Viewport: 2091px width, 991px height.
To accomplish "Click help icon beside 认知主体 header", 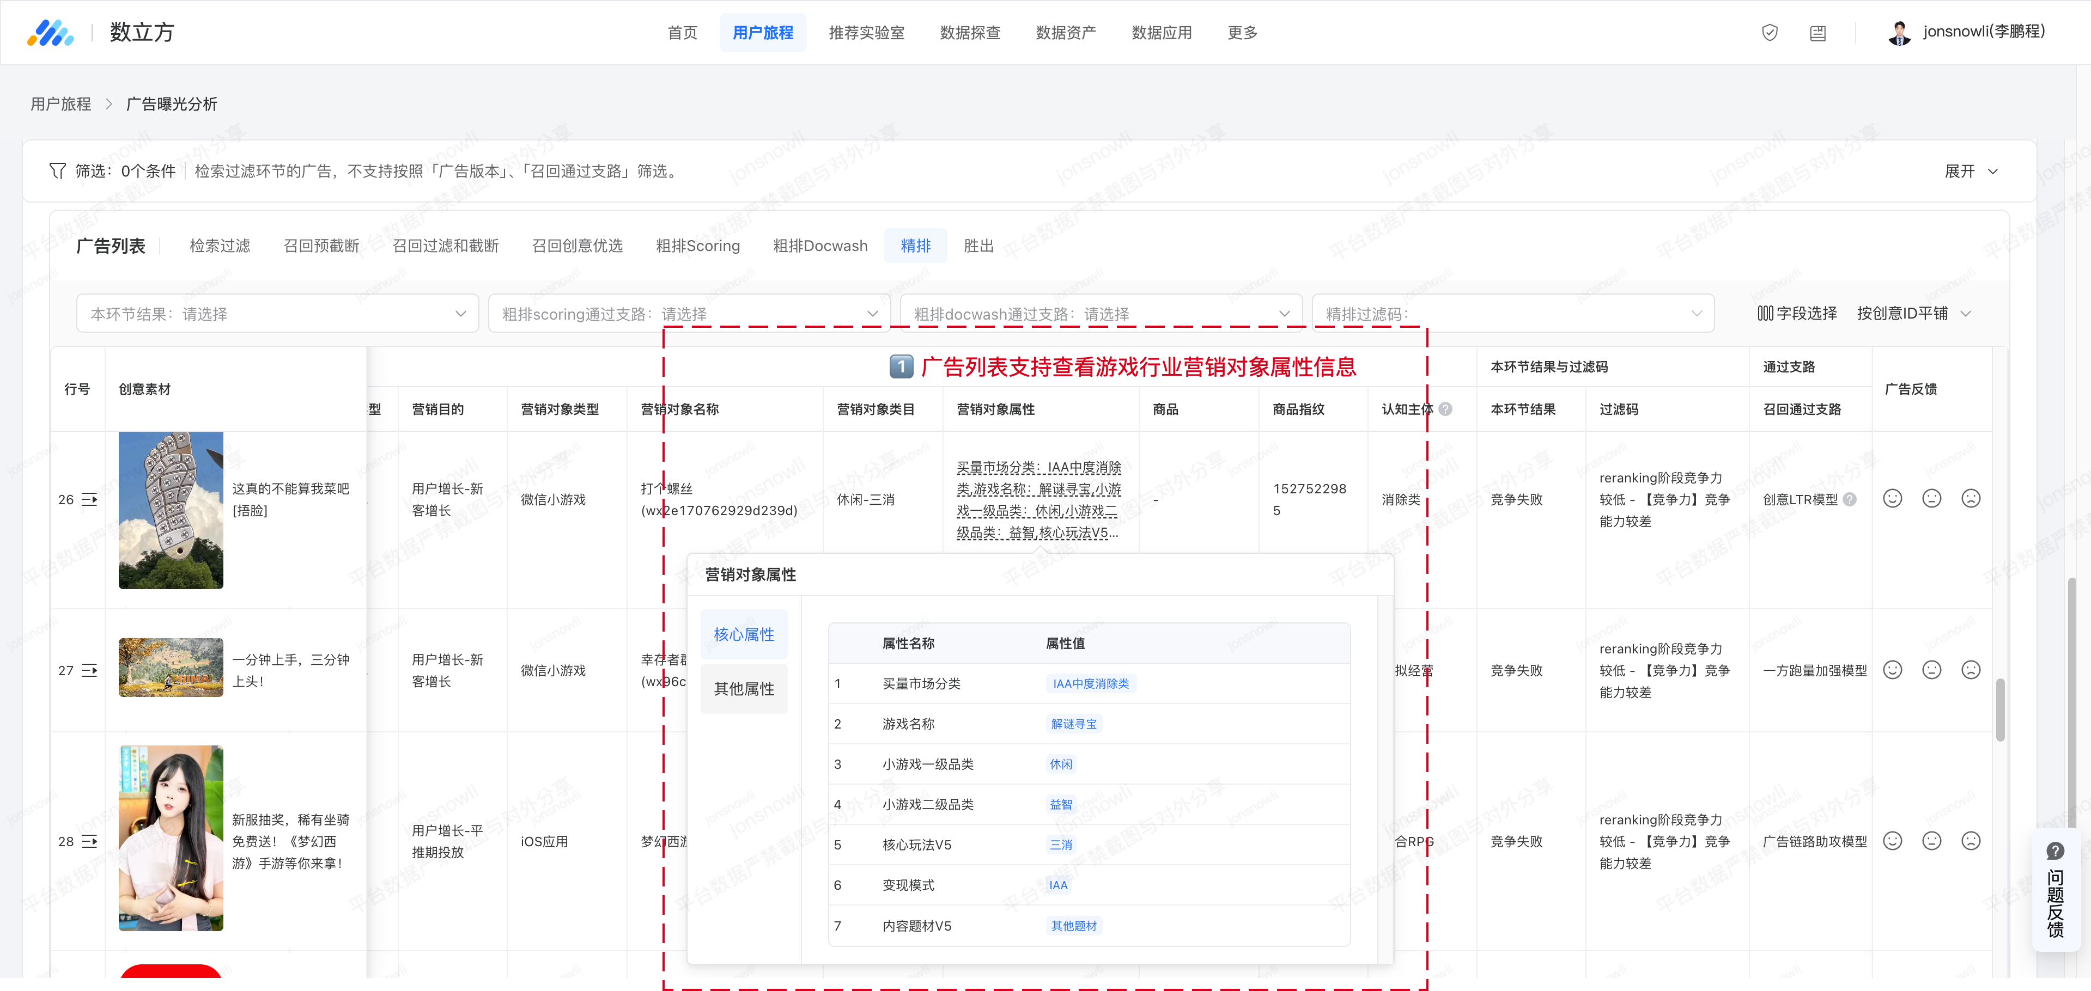I will [x=1445, y=409].
